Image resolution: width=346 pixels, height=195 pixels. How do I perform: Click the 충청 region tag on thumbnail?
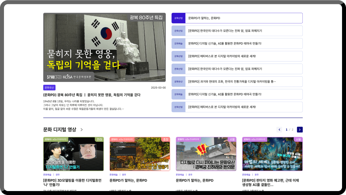click(x=166, y=139)
